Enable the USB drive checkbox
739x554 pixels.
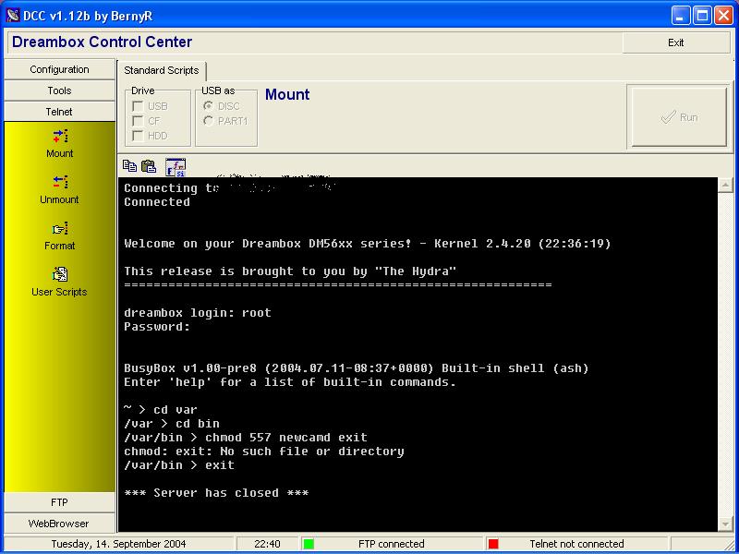[x=138, y=106]
